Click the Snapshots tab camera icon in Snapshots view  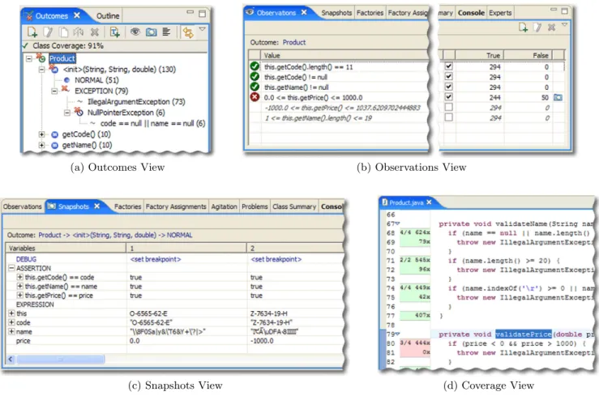click(51, 206)
